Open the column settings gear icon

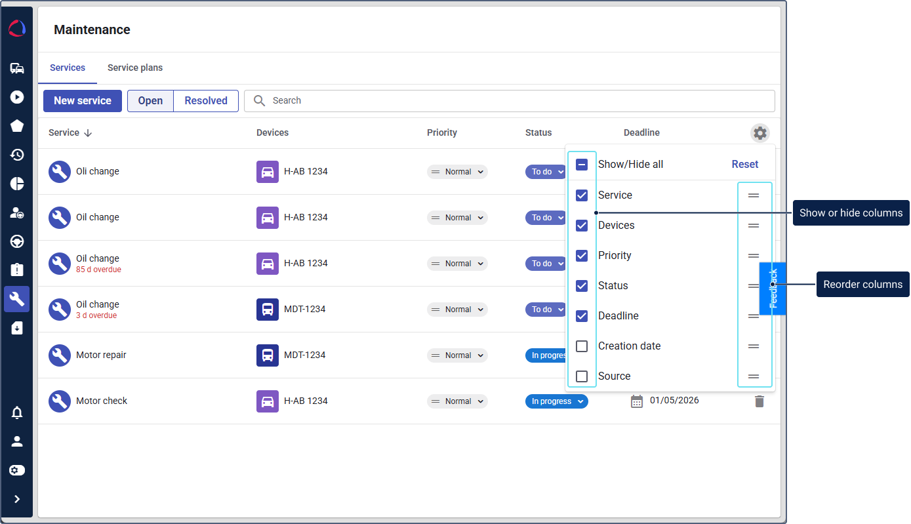759,133
